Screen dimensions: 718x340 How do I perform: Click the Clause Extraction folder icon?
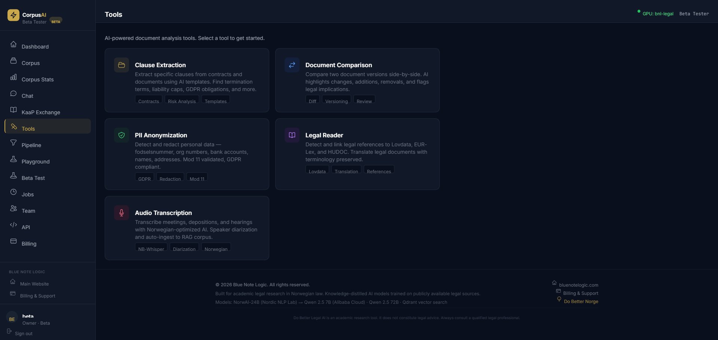point(121,65)
